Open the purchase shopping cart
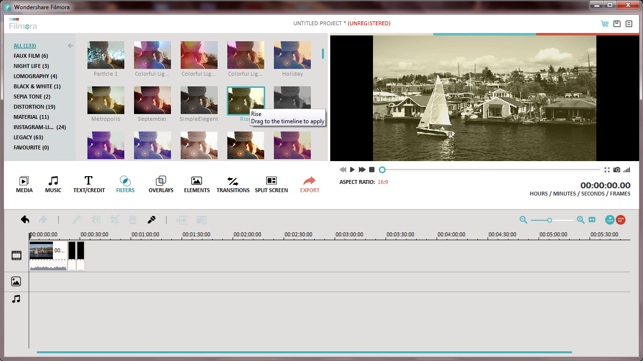The image size is (643, 361). [604, 23]
